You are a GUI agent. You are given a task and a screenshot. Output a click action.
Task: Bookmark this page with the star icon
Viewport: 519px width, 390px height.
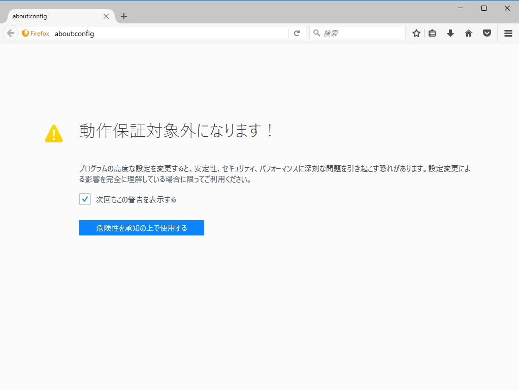[x=416, y=33]
